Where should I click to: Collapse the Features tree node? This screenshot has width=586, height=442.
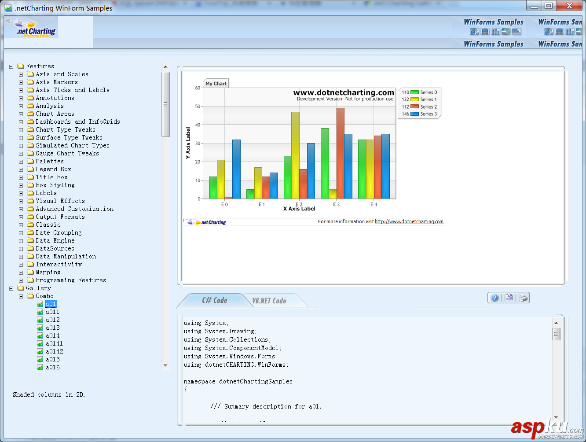tap(11, 66)
